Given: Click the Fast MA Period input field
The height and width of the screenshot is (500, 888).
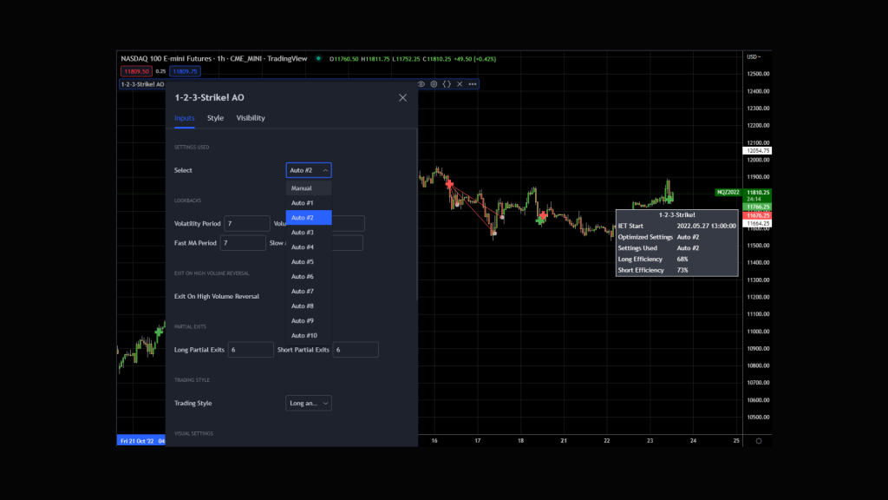Looking at the screenshot, I should [x=243, y=243].
